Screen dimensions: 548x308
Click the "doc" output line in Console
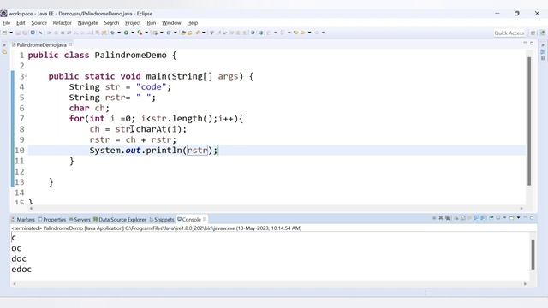pyautogui.click(x=19, y=258)
